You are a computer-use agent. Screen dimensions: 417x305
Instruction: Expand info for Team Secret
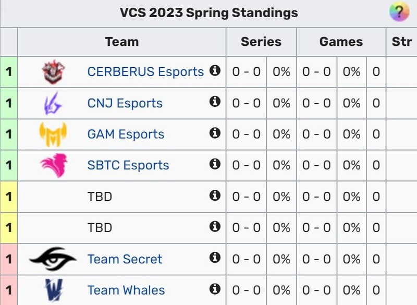pyautogui.click(x=215, y=258)
